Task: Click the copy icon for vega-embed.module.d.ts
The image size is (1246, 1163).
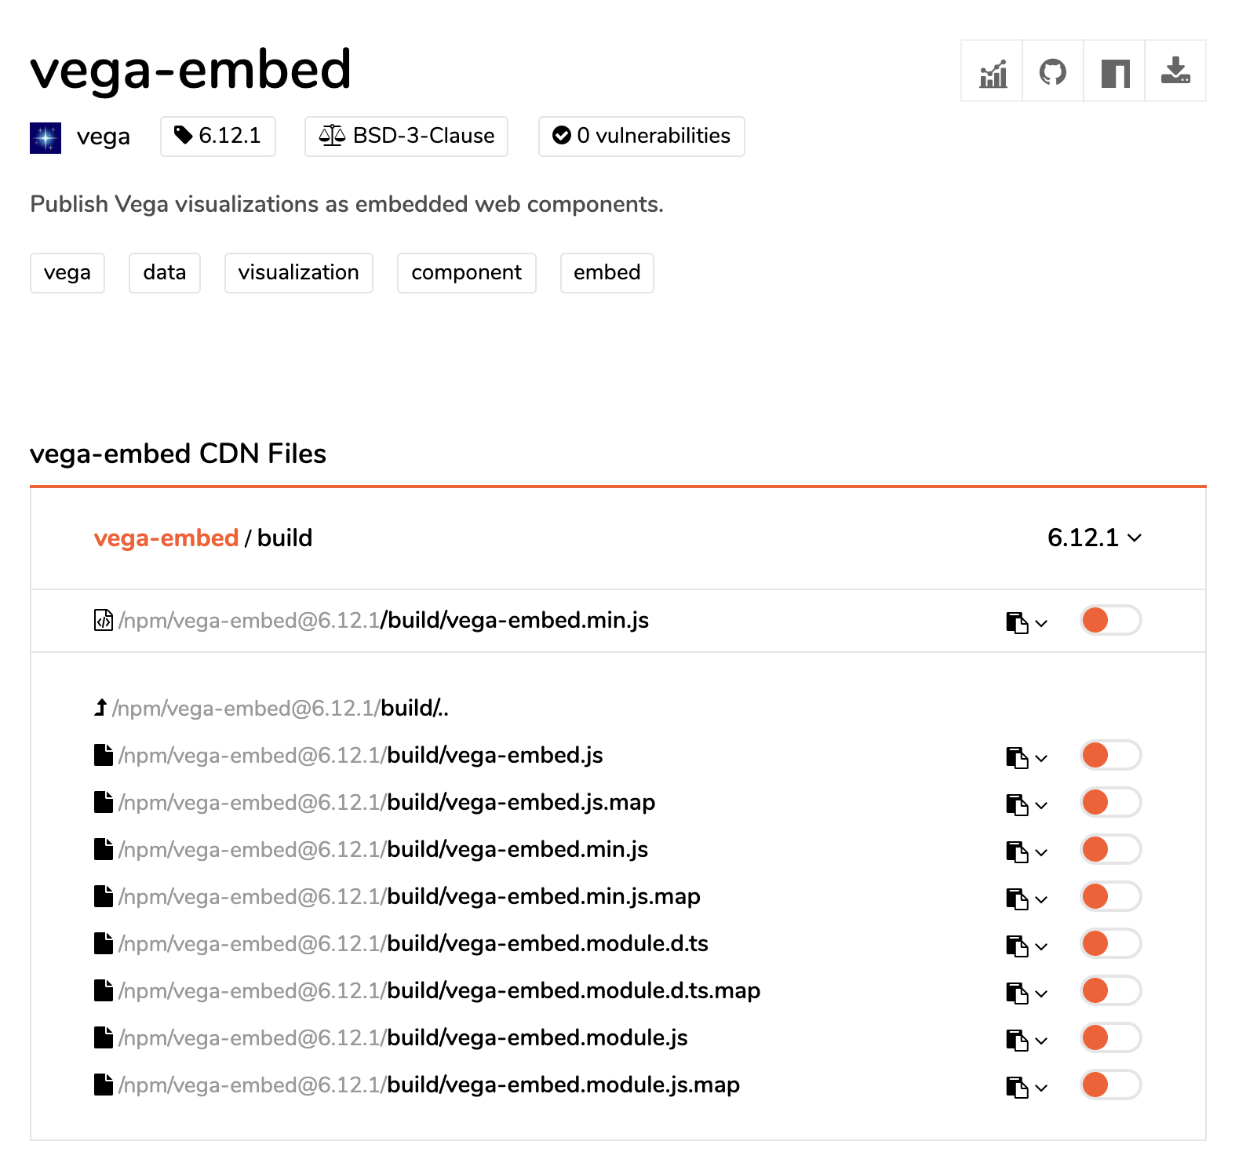Action: pos(1018,943)
